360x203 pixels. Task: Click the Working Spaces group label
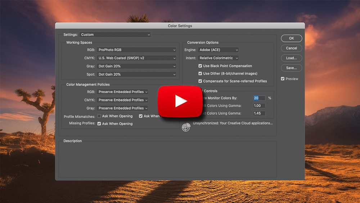[79, 43]
